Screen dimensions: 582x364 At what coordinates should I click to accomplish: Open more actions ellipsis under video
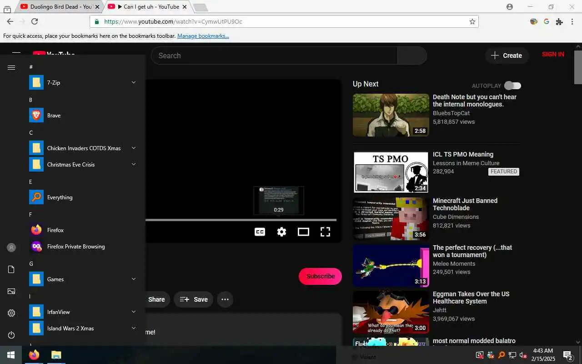tap(225, 299)
